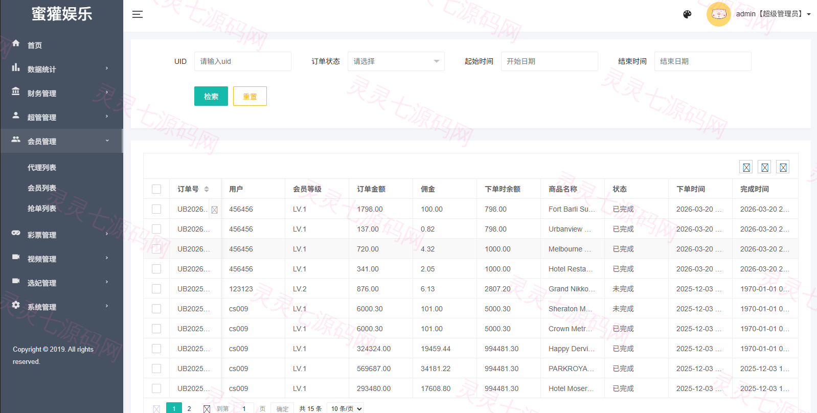The image size is (817, 413).
Task: Open the 10 条/页 page size dropdown
Action: click(x=347, y=408)
